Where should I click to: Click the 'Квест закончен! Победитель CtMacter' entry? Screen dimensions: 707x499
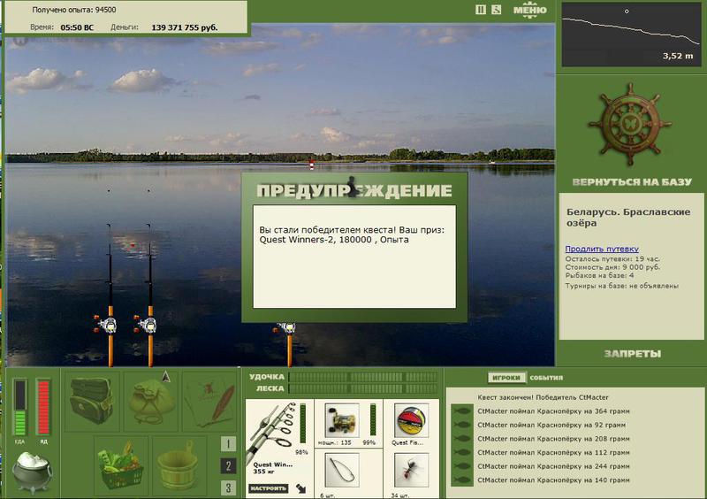coord(543,397)
